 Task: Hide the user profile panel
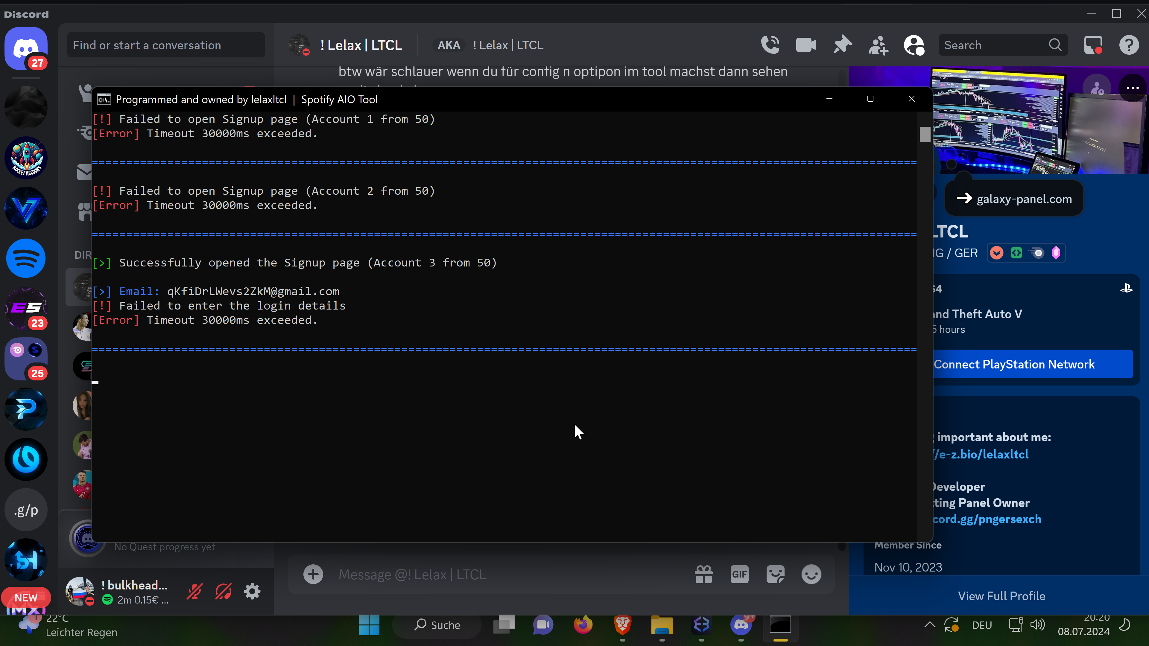coord(914,45)
